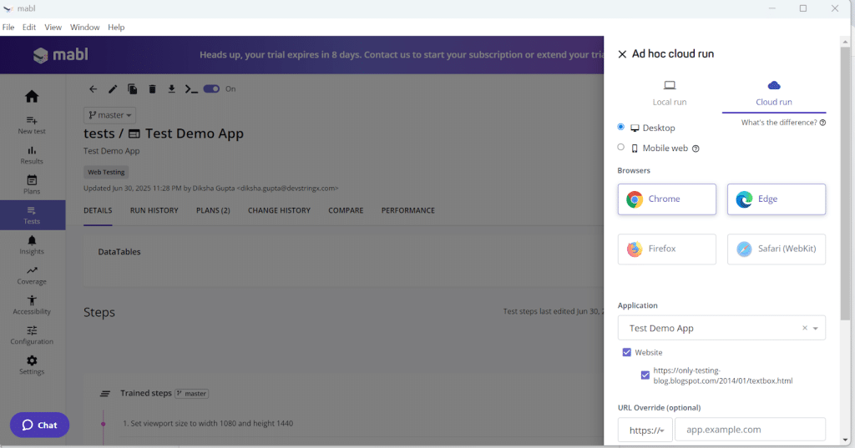This screenshot has height=448, width=855.
Task: Open the Coverage sidebar section
Action: 32,275
